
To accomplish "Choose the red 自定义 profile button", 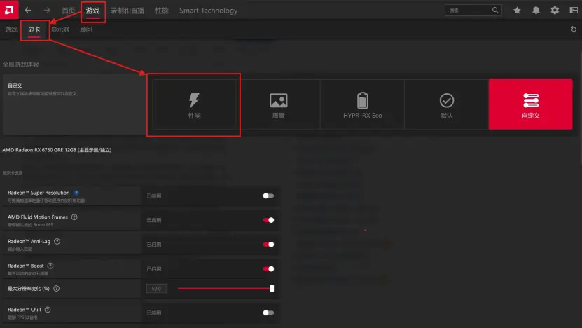I will point(530,104).
